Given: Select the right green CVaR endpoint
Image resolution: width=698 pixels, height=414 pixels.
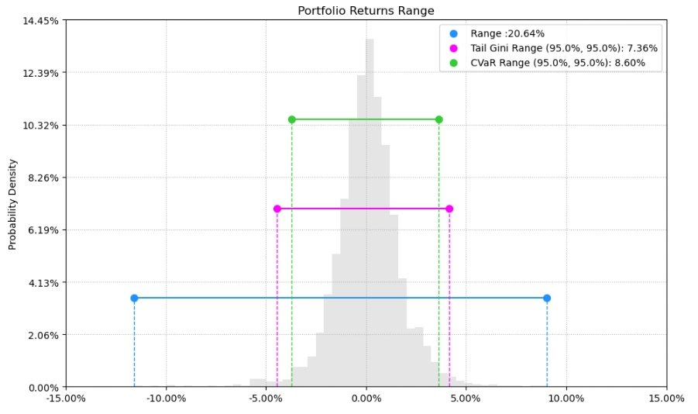Looking at the screenshot, I should (438, 119).
